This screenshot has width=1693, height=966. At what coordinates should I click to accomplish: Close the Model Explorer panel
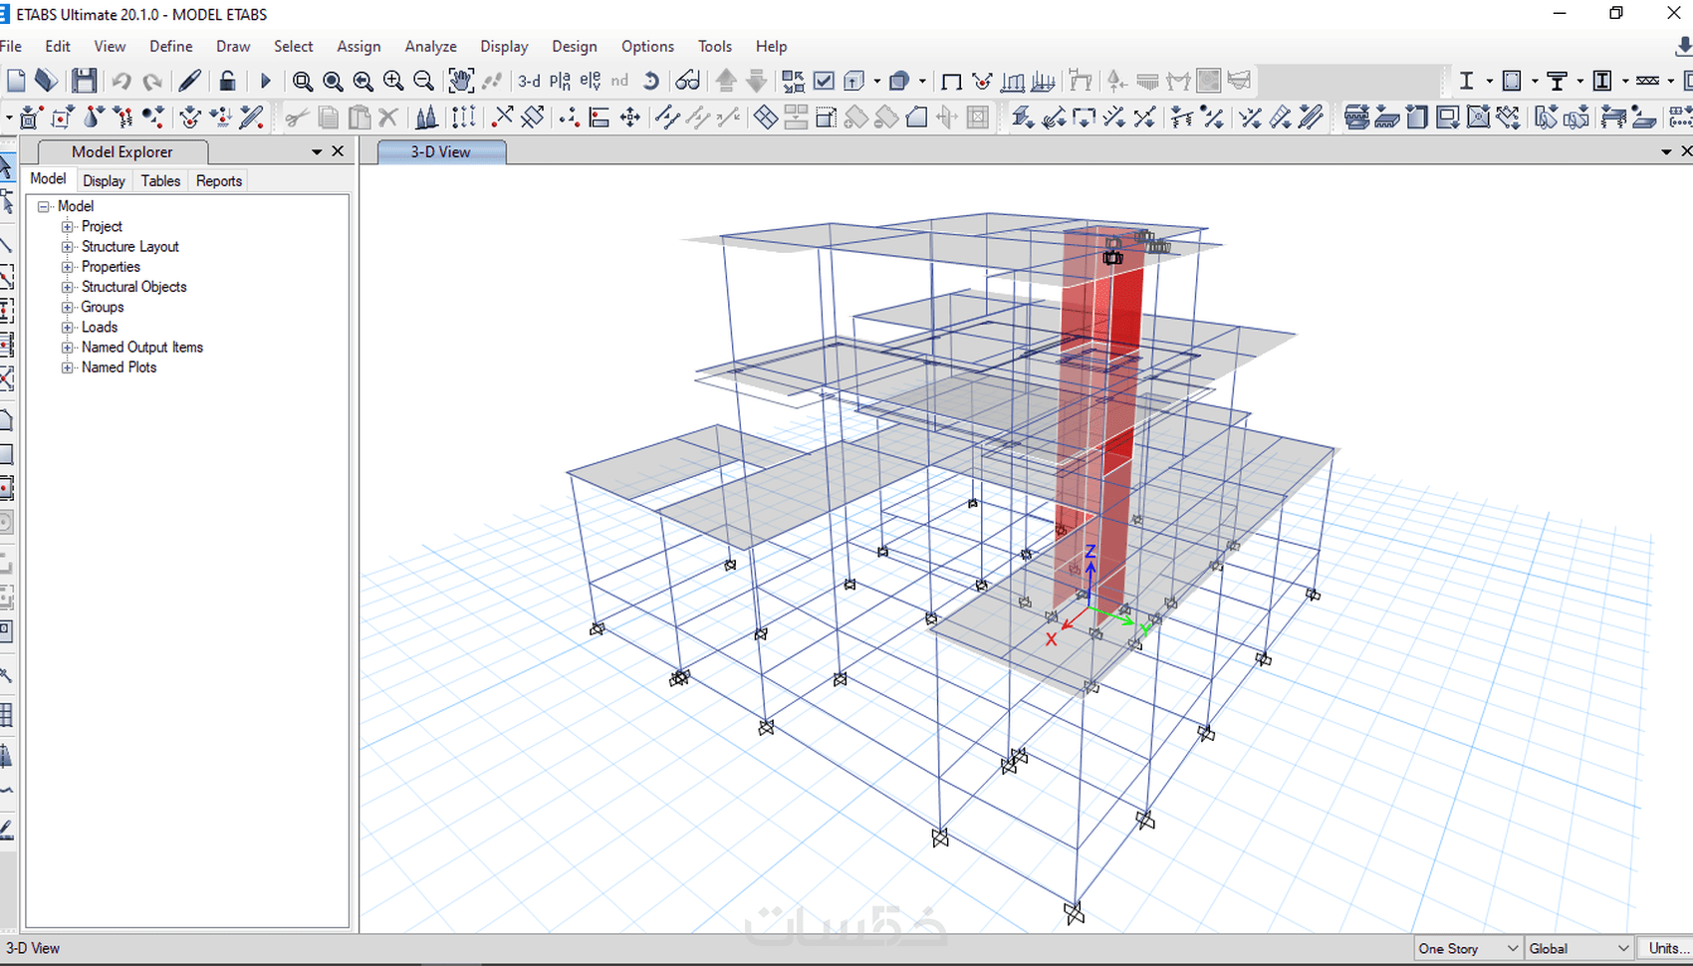click(x=338, y=151)
